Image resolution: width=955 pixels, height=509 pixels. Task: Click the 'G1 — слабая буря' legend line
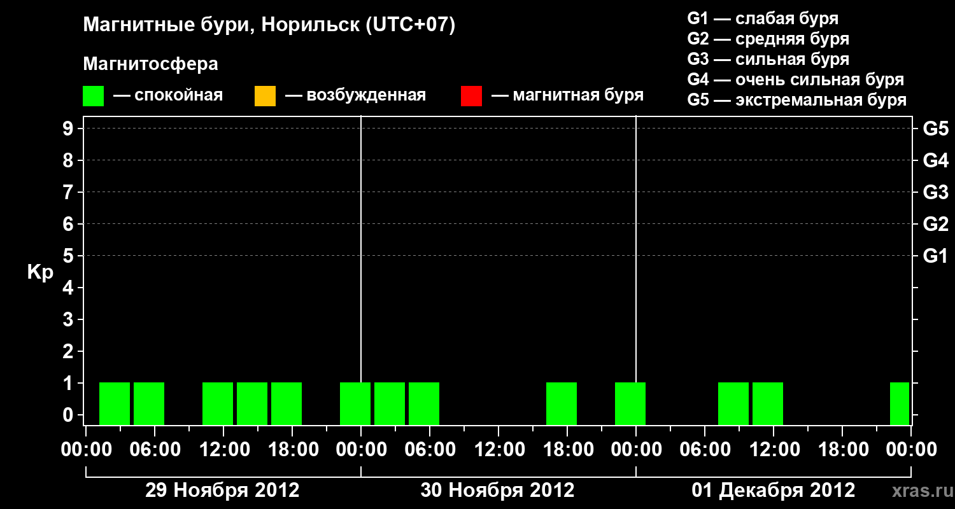point(763,18)
